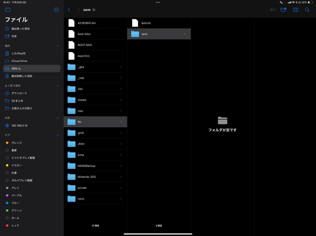Expand the Nintendo 3DS folder chevron
The image size is (316, 236).
[x=121, y=177]
